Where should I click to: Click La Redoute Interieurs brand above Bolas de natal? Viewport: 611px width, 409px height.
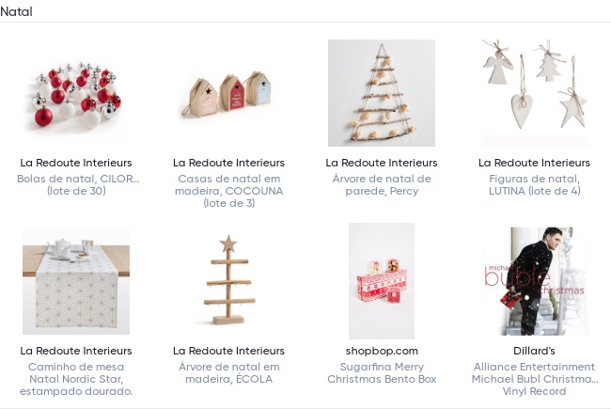[x=76, y=163]
